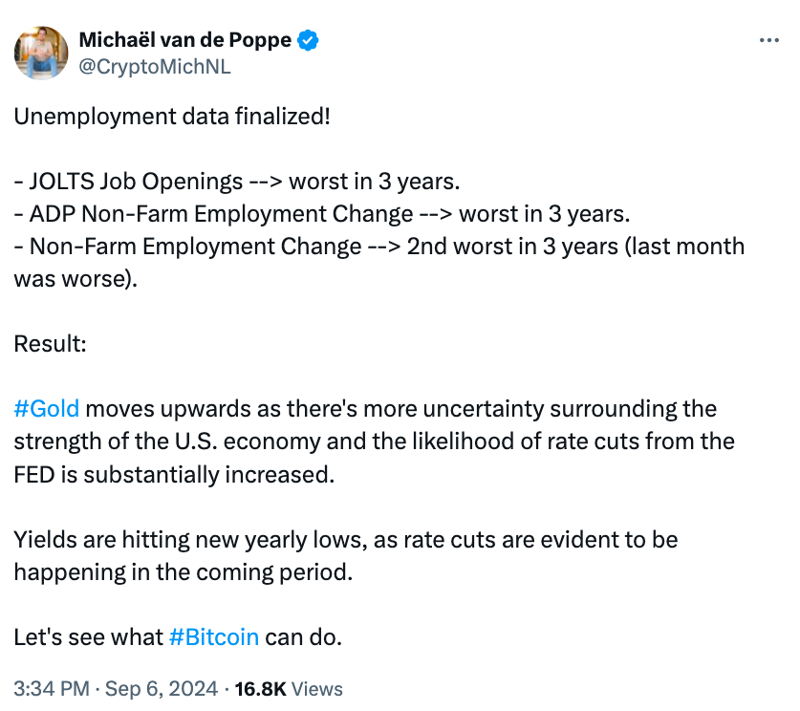Open the @CryptoMichNL handle link

coord(154,67)
